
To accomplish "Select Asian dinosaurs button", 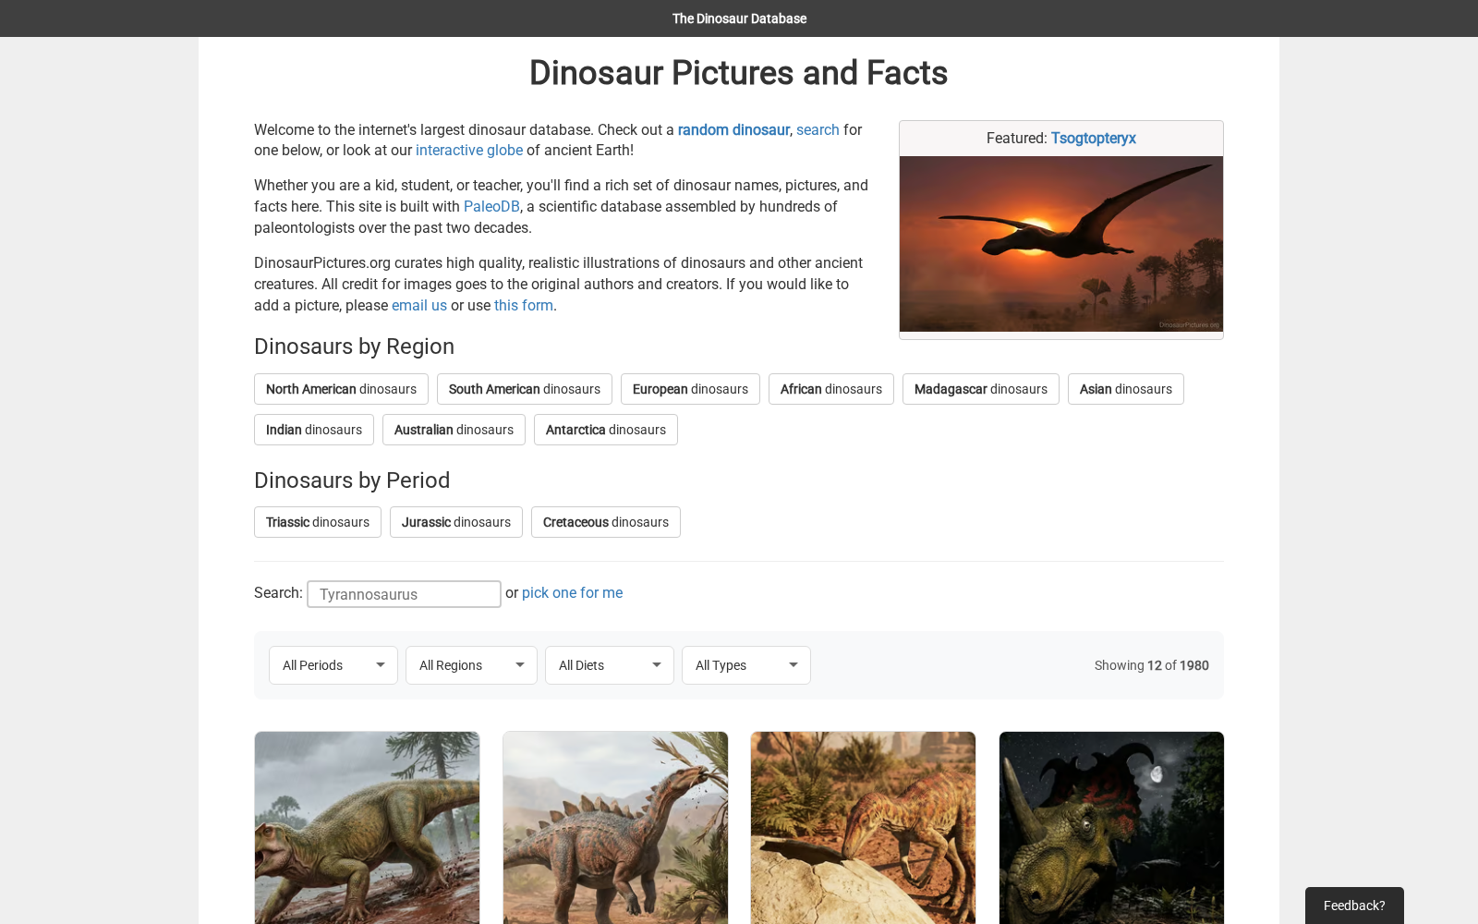I will [x=1126, y=389].
